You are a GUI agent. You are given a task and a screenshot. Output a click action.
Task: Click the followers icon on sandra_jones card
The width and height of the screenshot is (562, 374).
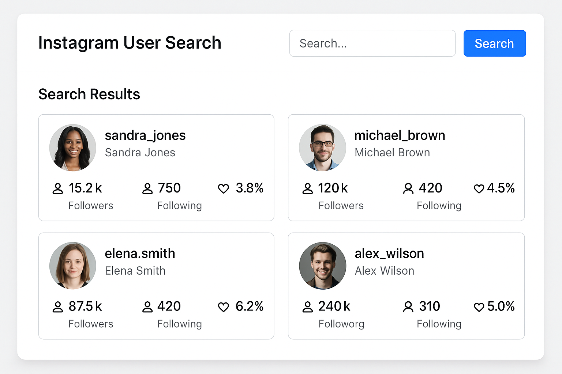[x=58, y=188]
